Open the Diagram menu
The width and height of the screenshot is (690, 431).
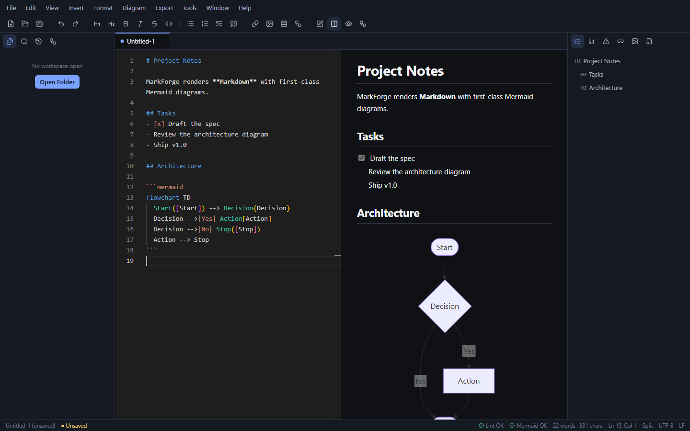tap(134, 8)
